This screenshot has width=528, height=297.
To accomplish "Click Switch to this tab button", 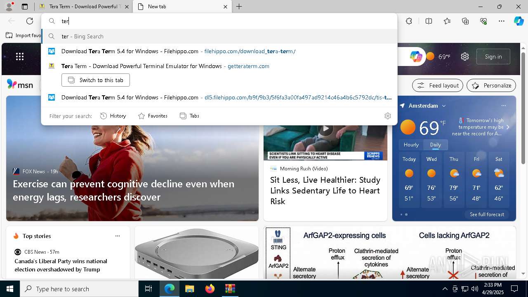I will pyautogui.click(x=96, y=80).
